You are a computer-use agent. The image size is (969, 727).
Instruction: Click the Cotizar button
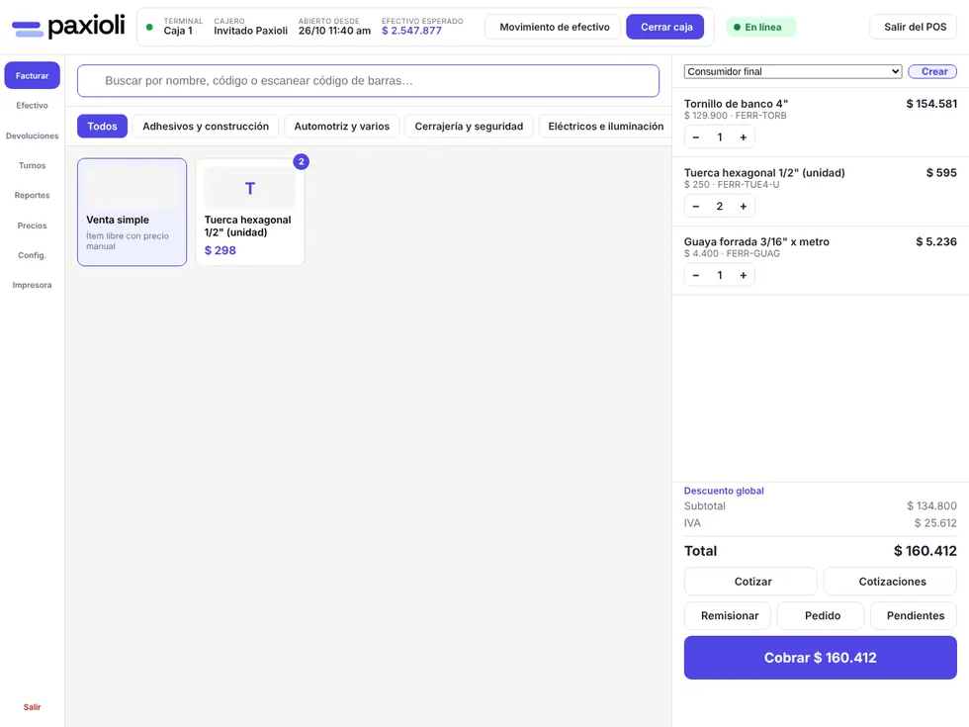[751, 582]
